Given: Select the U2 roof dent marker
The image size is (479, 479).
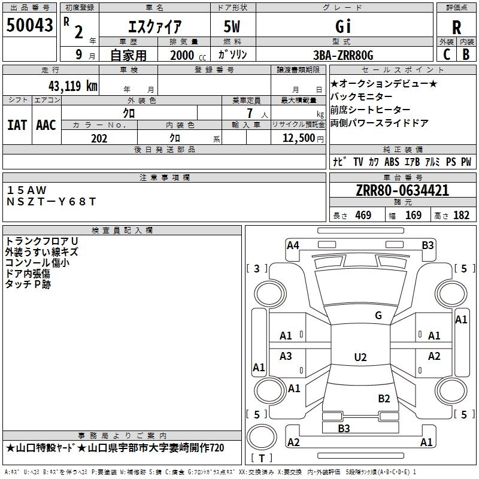Looking at the screenshot, I should click(x=360, y=357).
